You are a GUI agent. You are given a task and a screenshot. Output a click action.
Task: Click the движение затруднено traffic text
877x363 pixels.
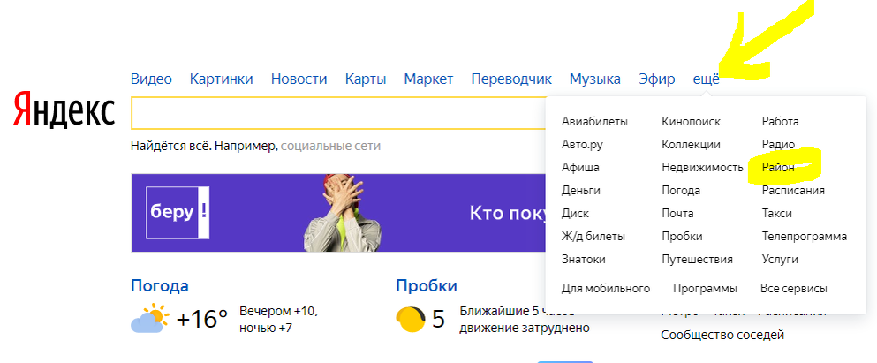(x=524, y=328)
